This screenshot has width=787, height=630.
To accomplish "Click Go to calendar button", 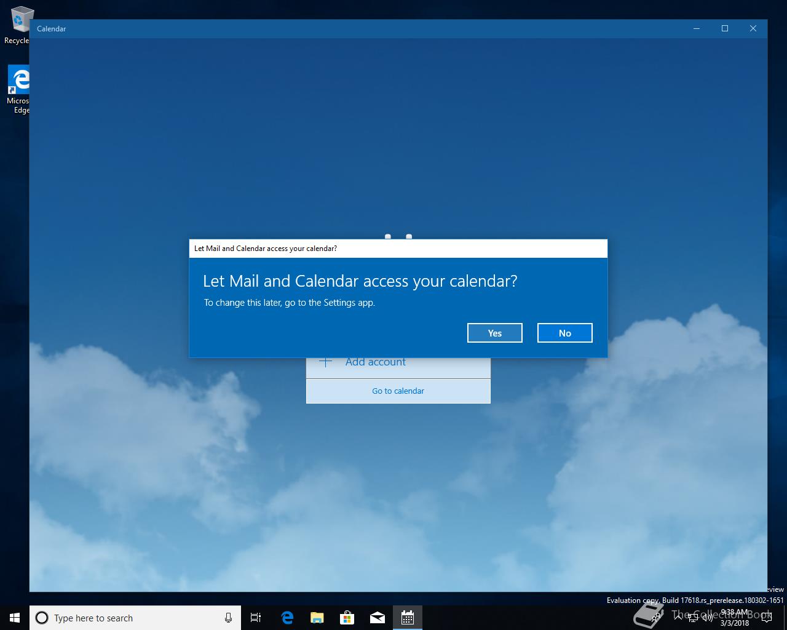I will 398,391.
